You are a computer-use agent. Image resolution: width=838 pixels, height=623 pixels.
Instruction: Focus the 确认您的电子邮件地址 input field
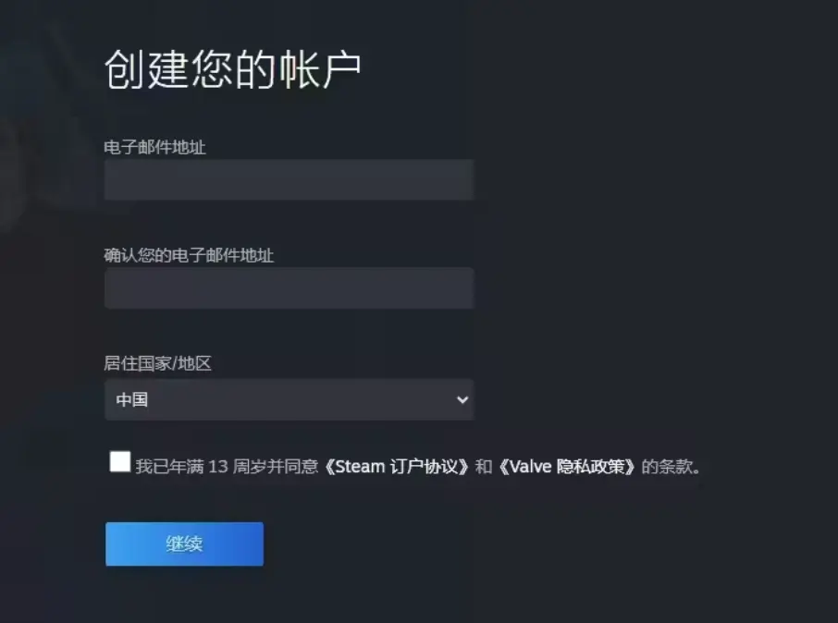coord(290,288)
